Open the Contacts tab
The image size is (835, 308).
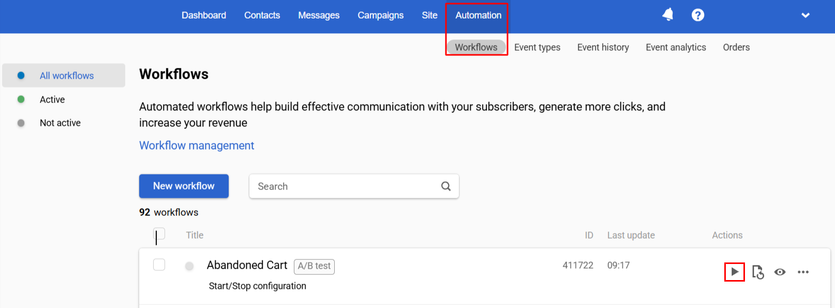pos(262,15)
